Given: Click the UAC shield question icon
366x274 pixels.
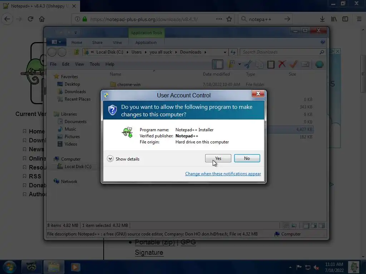Looking at the screenshot, I should pyautogui.click(x=113, y=110).
